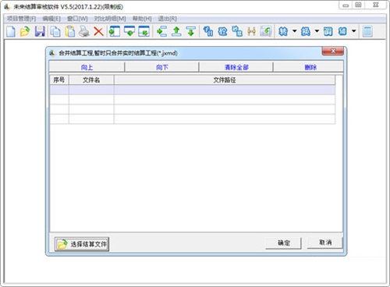This screenshot has height=287, width=390.
Task: Click the 序号 column header
Action: pyautogui.click(x=59, y=80)
